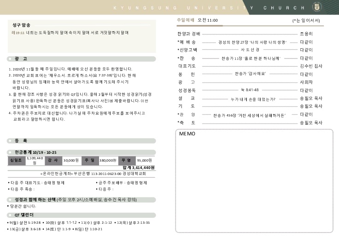Image resolution: width=339 pixels, height=239 pixels.
Task: Click the '당분간 쉽니다.' line
Action: (x=22, y=206)
